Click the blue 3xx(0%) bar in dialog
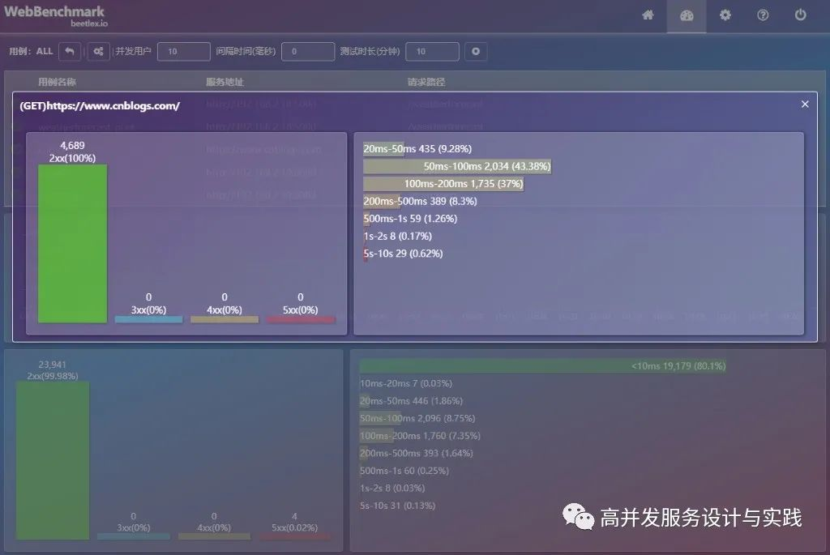The height and width of the screenshot is (555, 830). point(149,319)
